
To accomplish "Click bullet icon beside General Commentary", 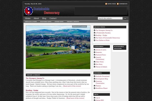I will (94, 57).
